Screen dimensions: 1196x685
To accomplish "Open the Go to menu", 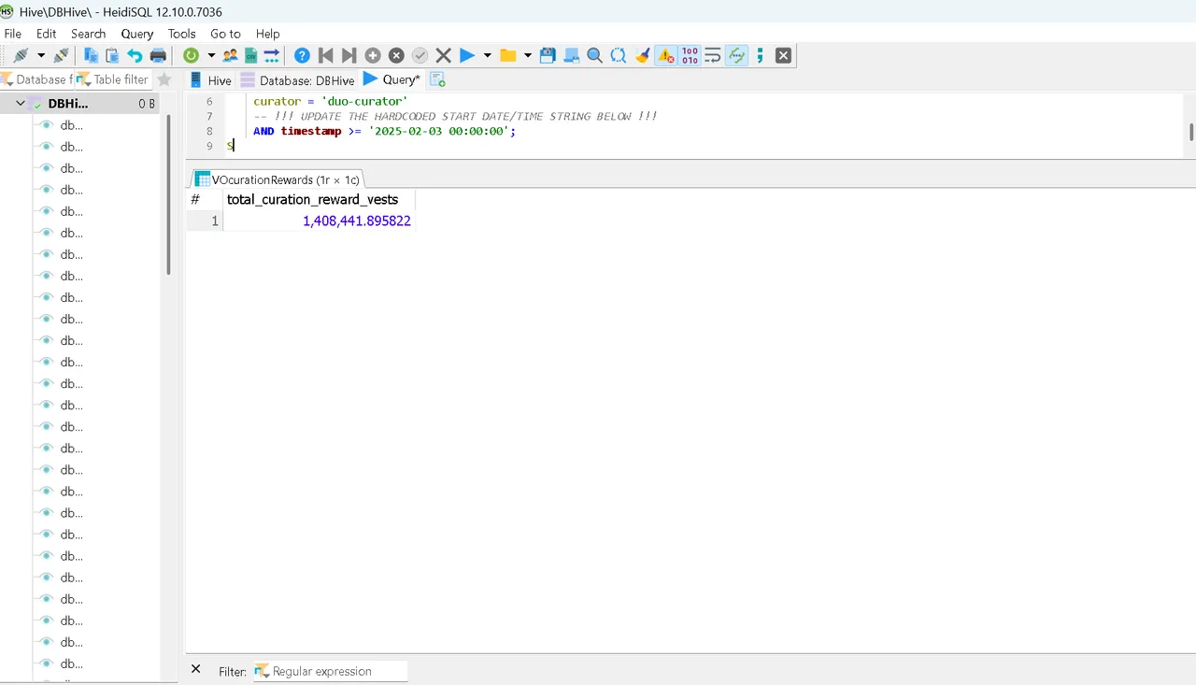I will [x=225, y=34].
